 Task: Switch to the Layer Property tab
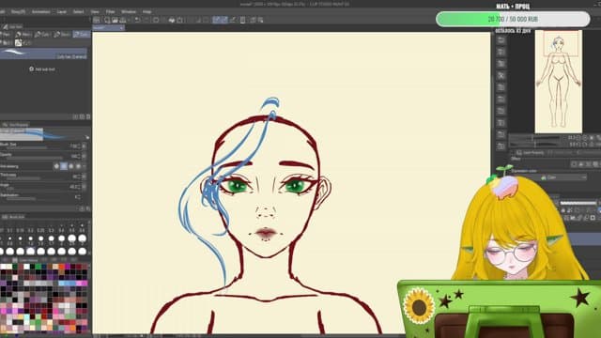(531, 152)
